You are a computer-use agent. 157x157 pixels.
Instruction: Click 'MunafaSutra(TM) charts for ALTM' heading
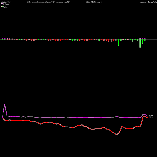[x=55, y=2]
